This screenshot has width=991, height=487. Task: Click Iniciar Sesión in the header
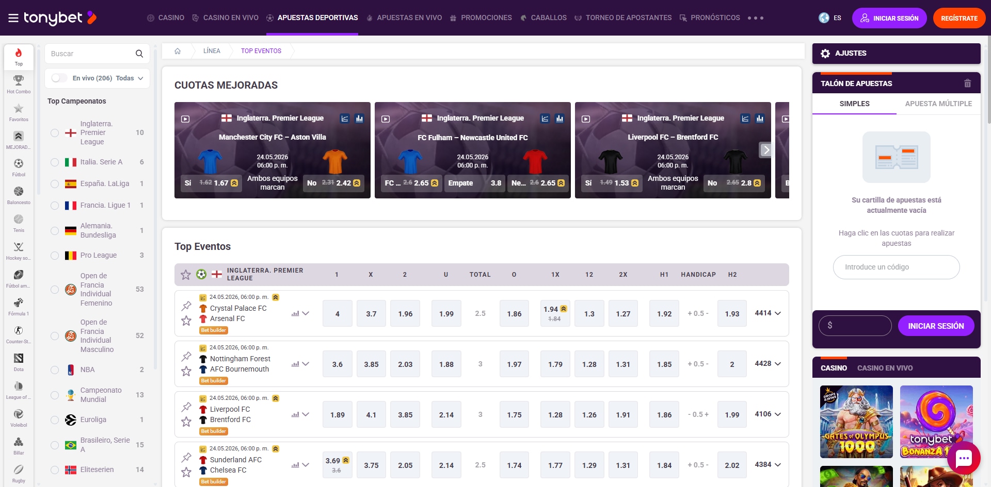889,18
